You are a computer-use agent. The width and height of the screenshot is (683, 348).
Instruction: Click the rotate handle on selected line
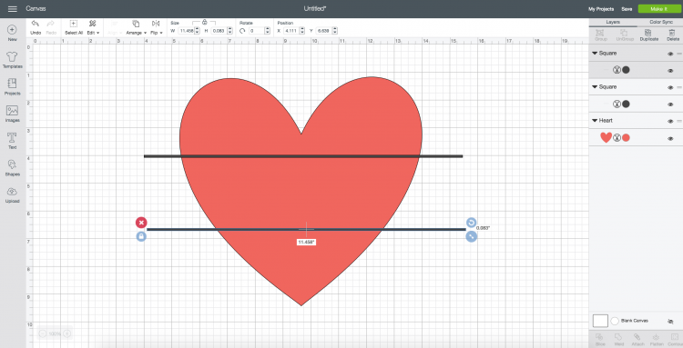point(472,223)
